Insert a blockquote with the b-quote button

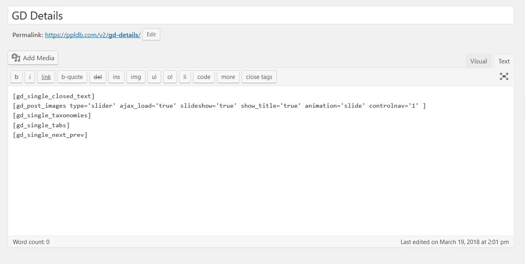click(x=72, y=77)
